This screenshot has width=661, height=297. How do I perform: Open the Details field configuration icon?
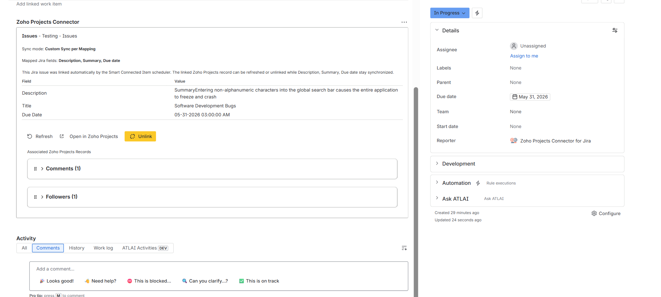coord(615,30)
